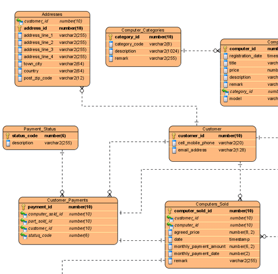The width and height of the screenshot is (278, 274).
Task: Select the column icon next to registration_date
Action: (226, 56)
